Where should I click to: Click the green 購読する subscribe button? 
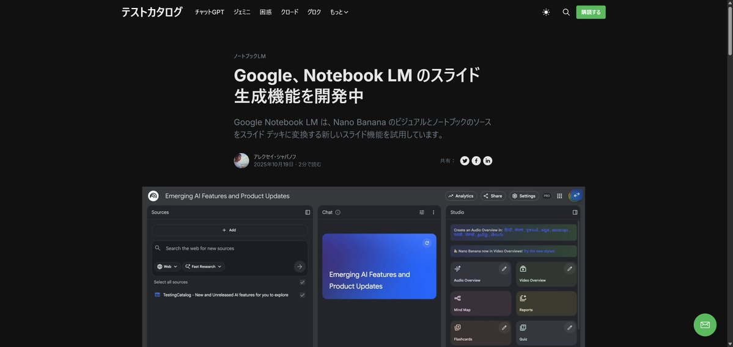[x=591, y=12]
